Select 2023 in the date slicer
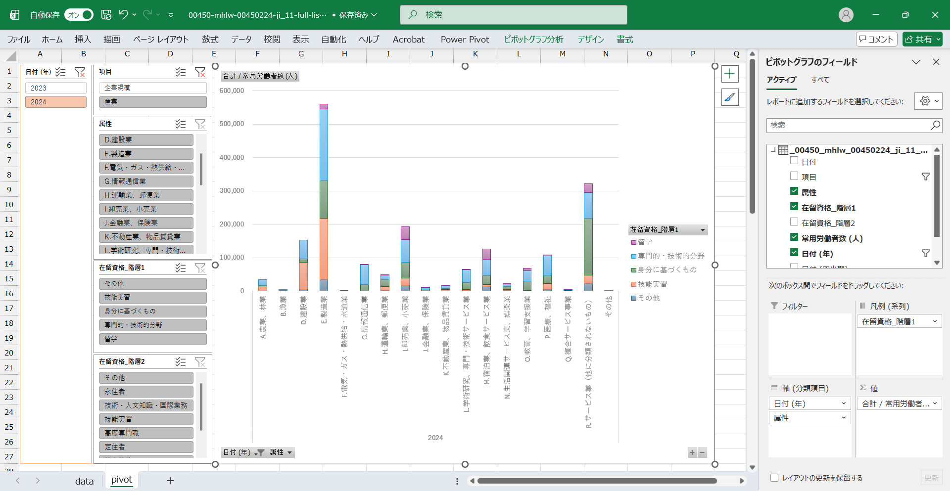950x491 pixels. point(56,88)
